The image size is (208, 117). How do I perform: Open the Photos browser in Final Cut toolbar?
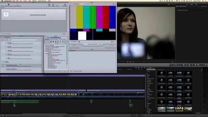pos(184,65)
